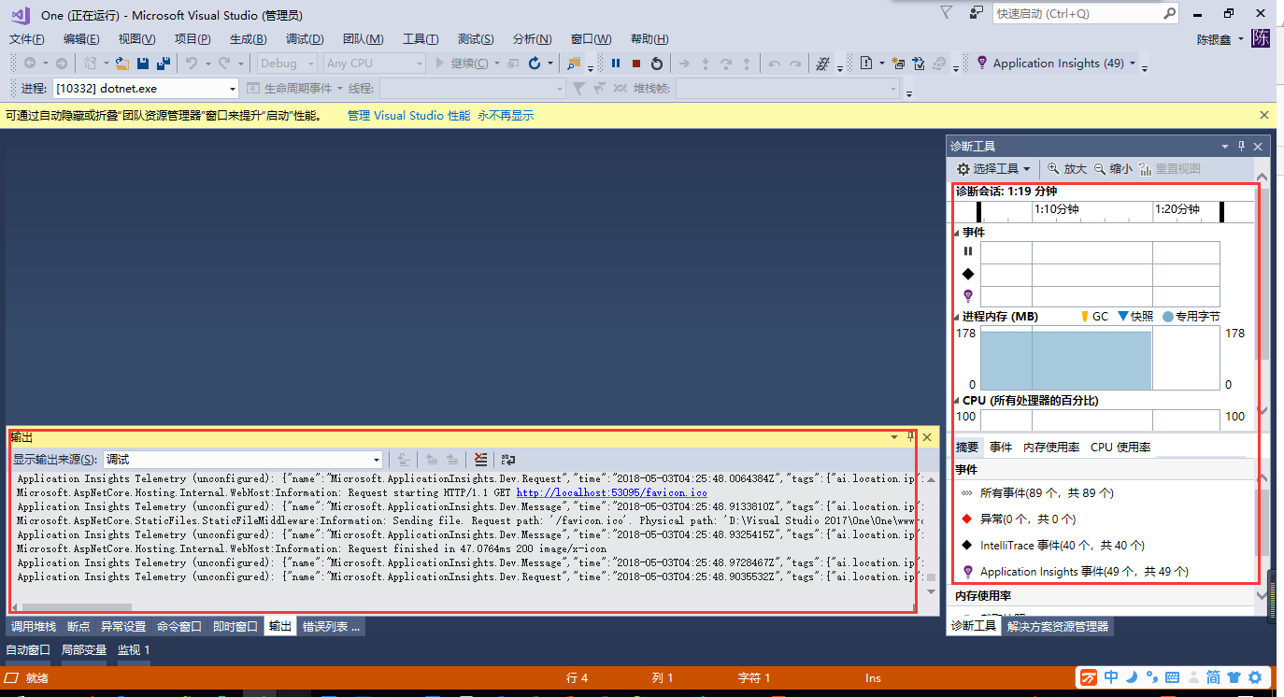Clear all output with the red X list icon
The height and width of the screenshot is (697, 1284).
pyautogui.click(x=480, y=459)
